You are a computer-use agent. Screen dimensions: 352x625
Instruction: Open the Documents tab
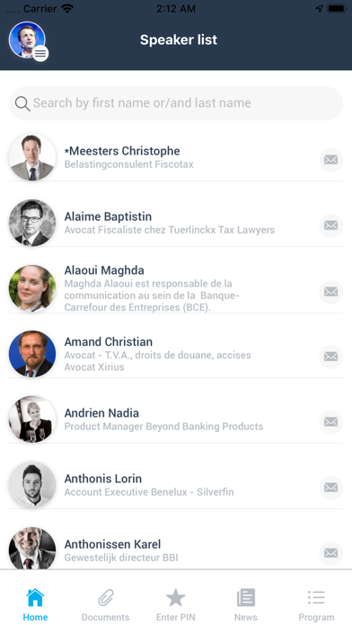(106, 604)
